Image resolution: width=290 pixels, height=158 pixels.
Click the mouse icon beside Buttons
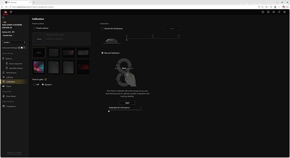click(3, 59)
